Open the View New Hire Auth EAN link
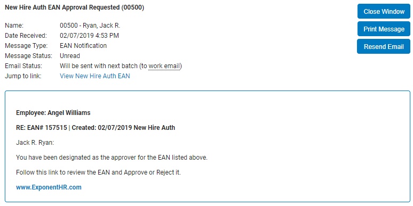This screenshot has height=206, width=413. coord(95,76)
